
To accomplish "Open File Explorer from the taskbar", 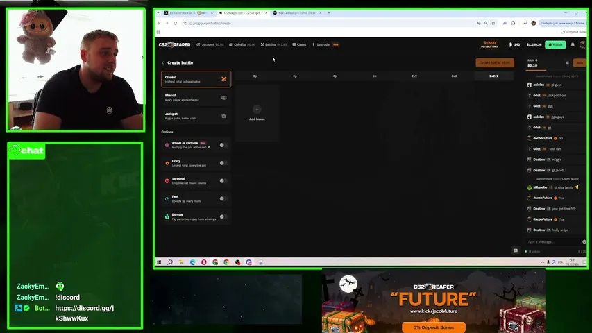I will coord(181,262).
